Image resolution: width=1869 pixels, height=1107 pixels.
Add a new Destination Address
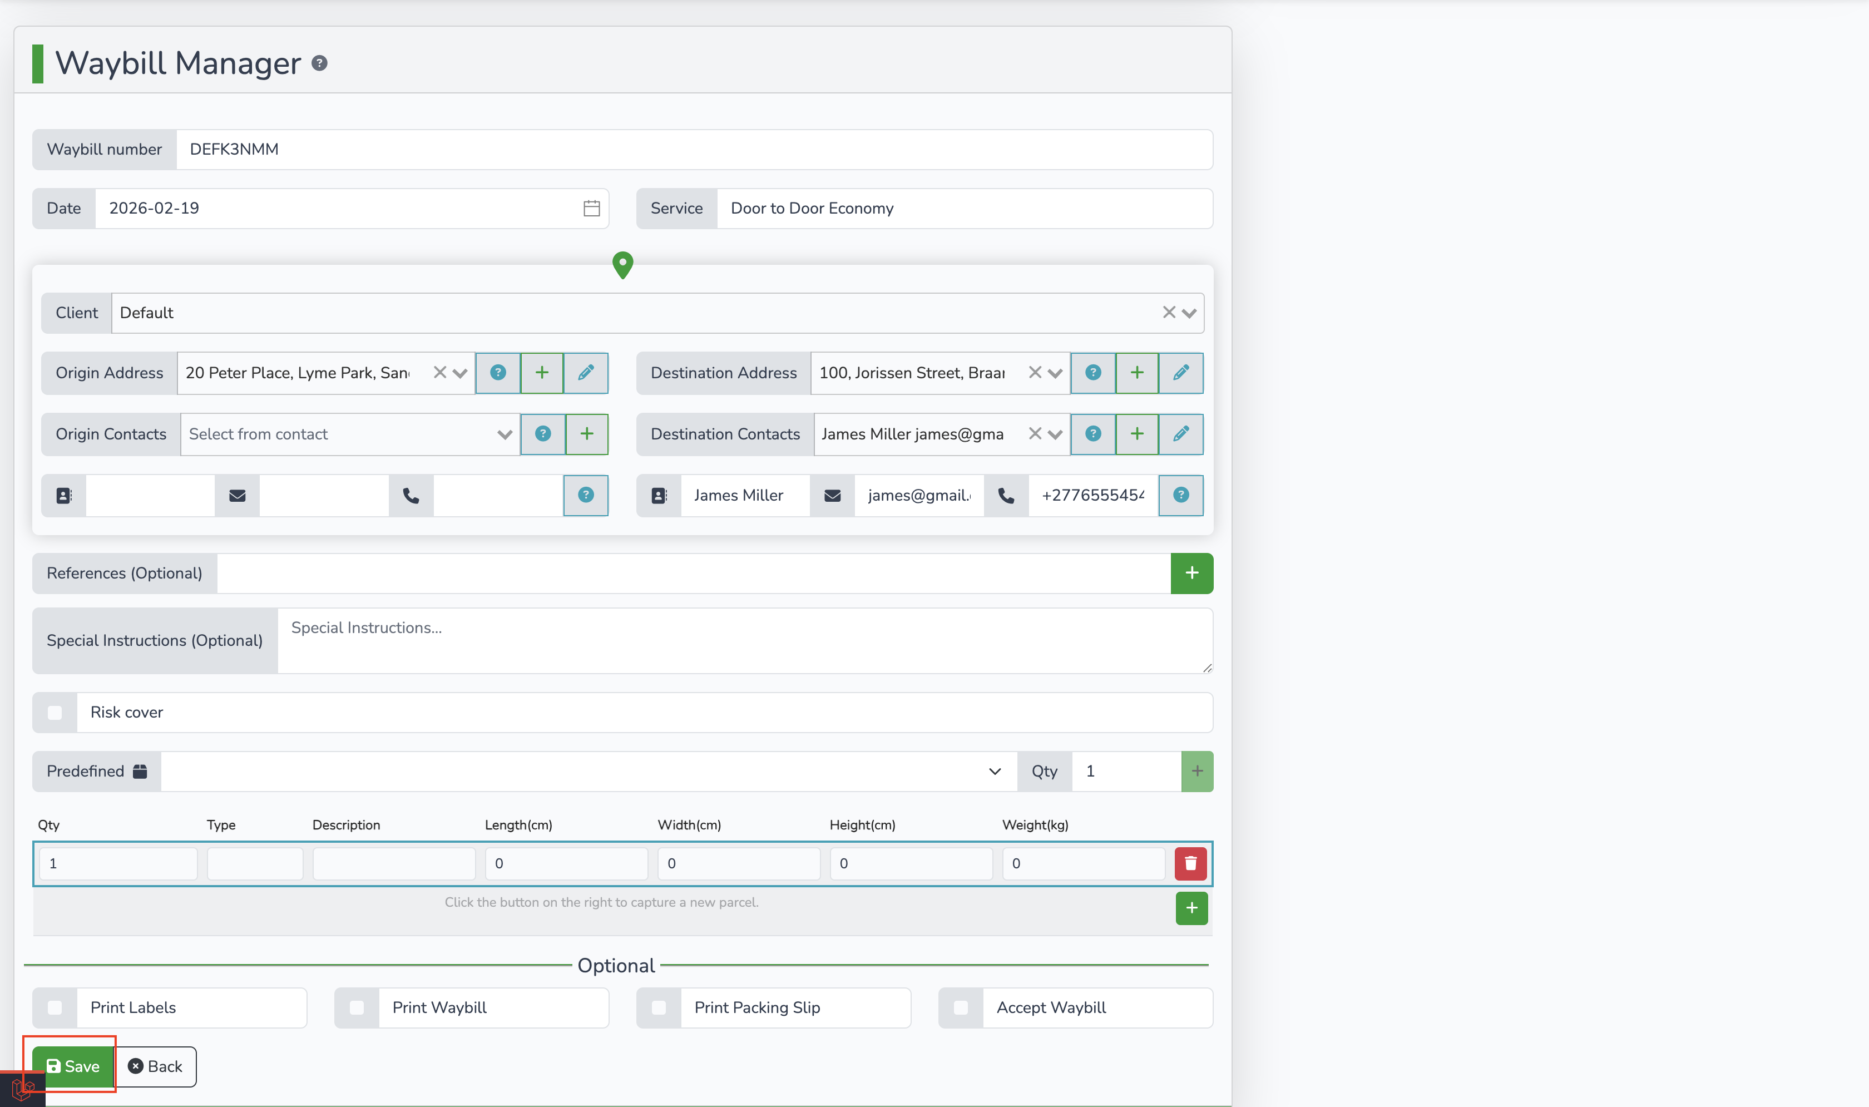pyautogui.click(x=1138, y=372)
